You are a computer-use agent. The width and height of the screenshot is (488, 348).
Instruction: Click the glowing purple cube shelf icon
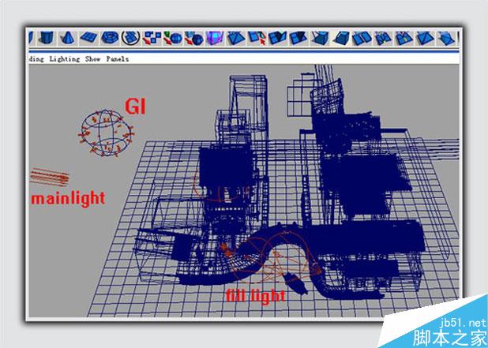coord(215,38)
